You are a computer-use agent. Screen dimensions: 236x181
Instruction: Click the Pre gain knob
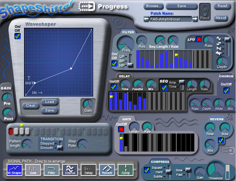[x=7, y=98]
